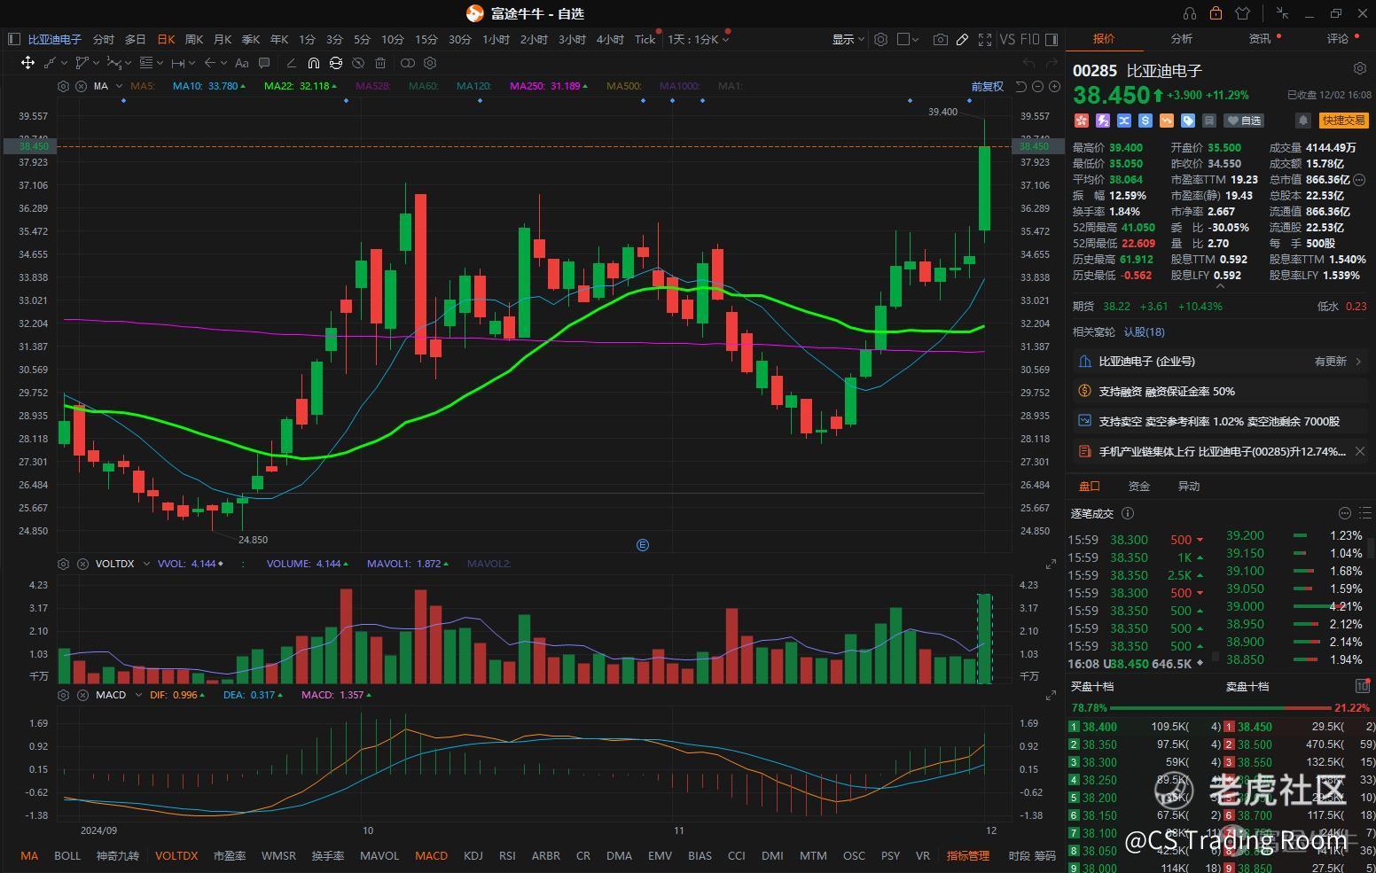Image resolution: width=1376 pixels, height=873 pixels.
Task: Open the 显示 display dropdown
Action: (x=848, y=39)
